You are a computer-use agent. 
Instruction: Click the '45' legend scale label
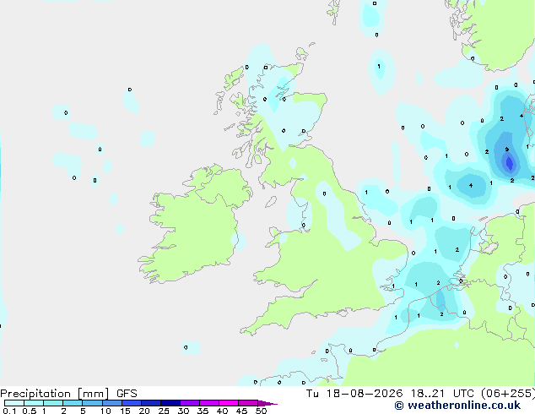pyautogui.click(x=241, y=411)
